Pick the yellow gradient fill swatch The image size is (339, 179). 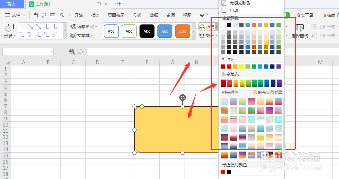(242, 83)
